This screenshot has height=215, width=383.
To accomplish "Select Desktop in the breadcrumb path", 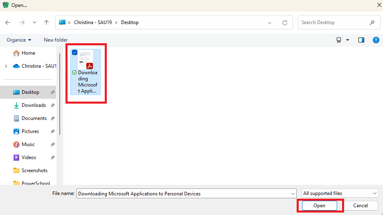I will click(130, 22).
